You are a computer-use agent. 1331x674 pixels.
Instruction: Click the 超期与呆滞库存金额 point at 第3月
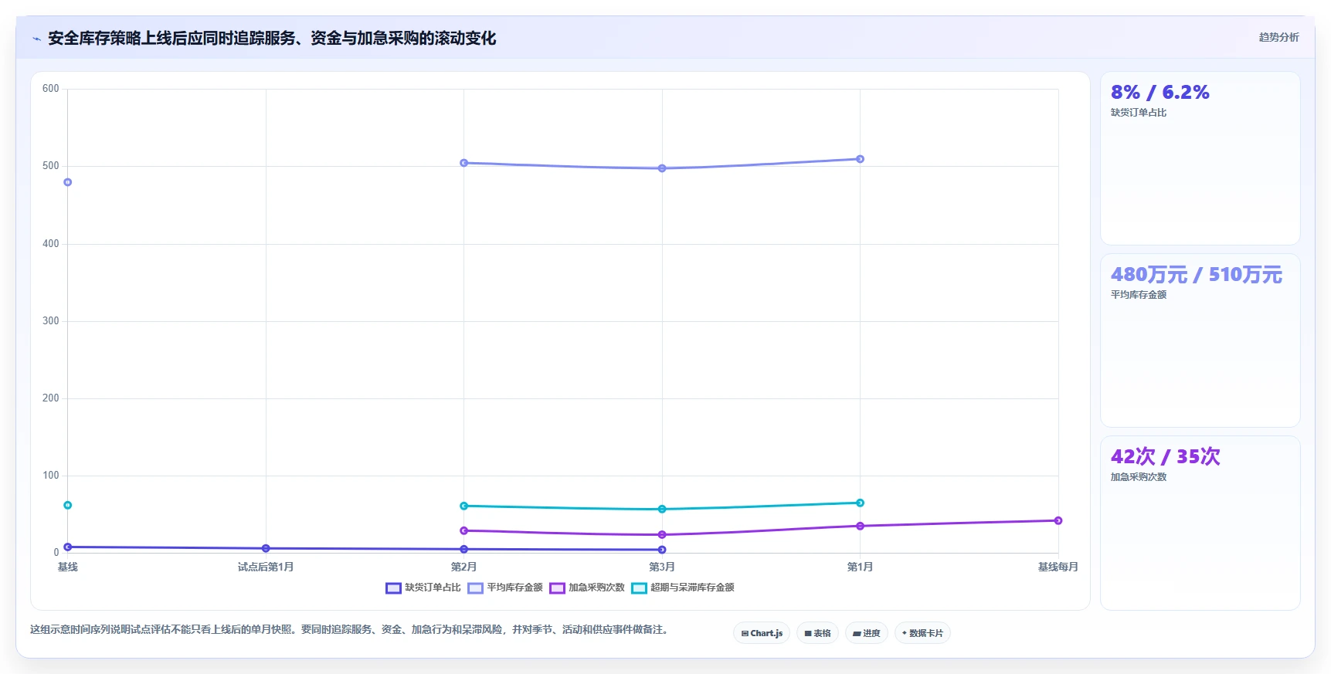click(x=662, y=509)
